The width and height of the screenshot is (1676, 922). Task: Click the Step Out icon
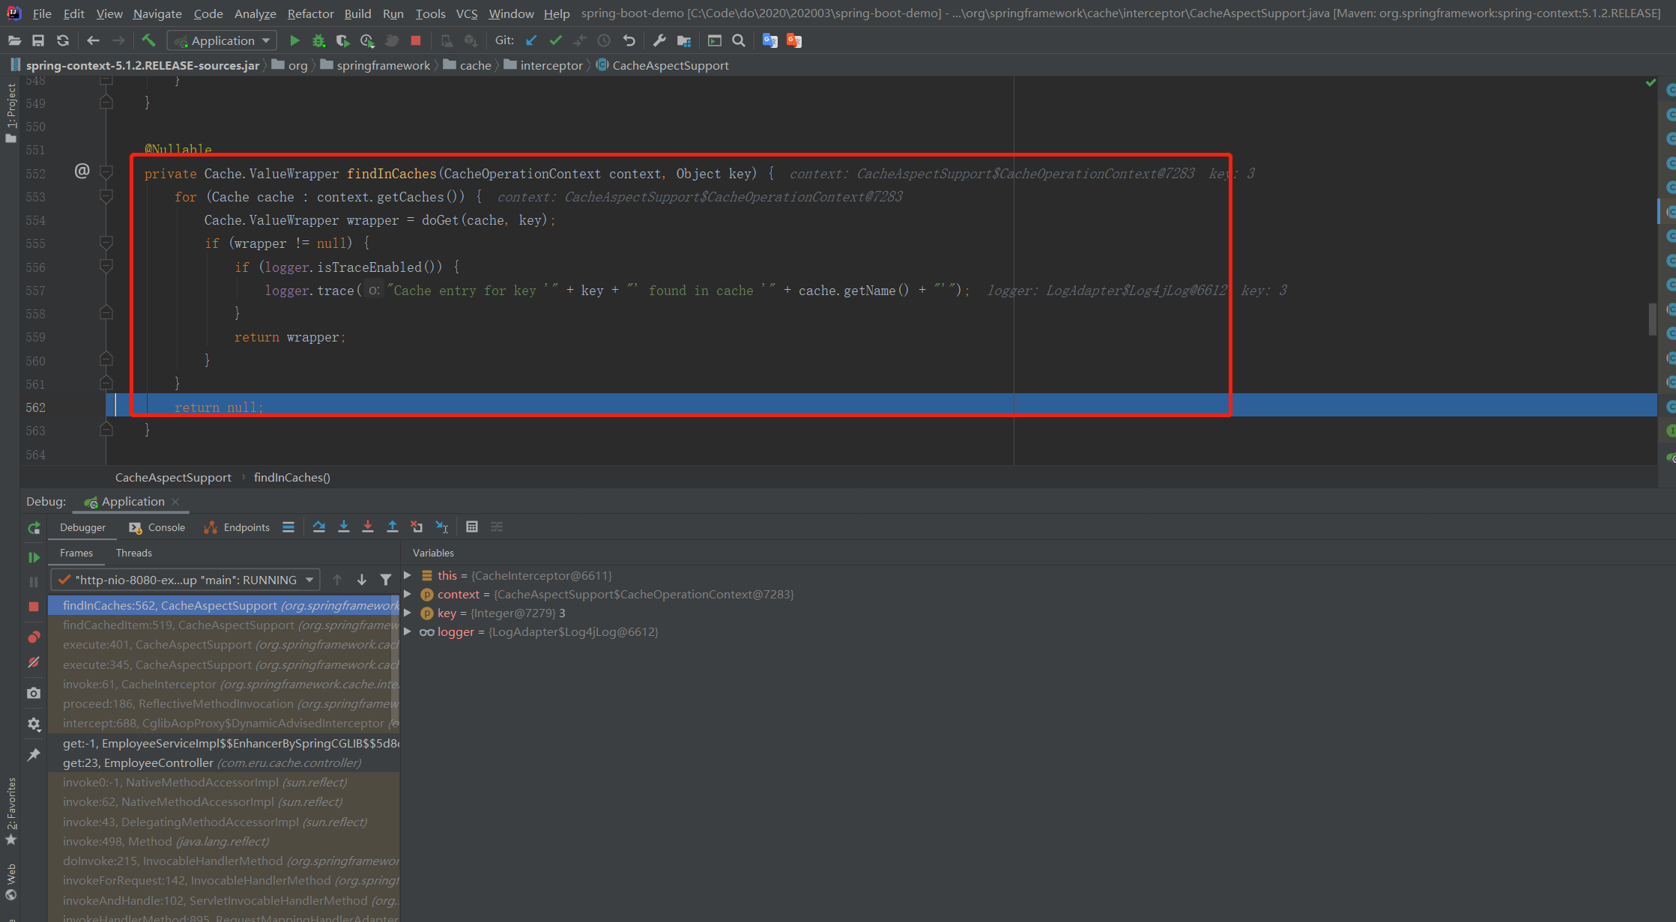(x=392, y=527)
